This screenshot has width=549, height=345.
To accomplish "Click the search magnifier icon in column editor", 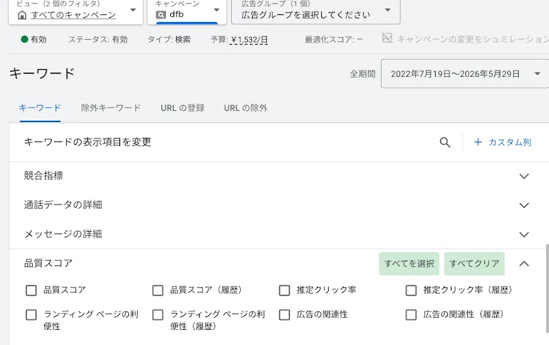I will (x=445, y=143).
